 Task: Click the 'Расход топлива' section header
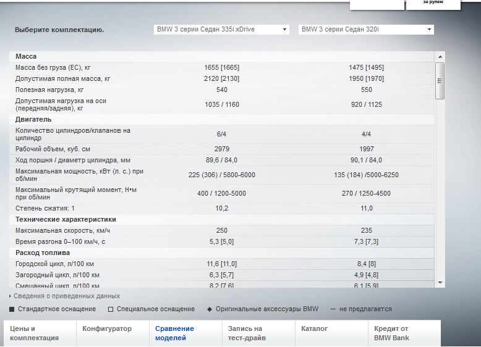[x=222, y=253]
